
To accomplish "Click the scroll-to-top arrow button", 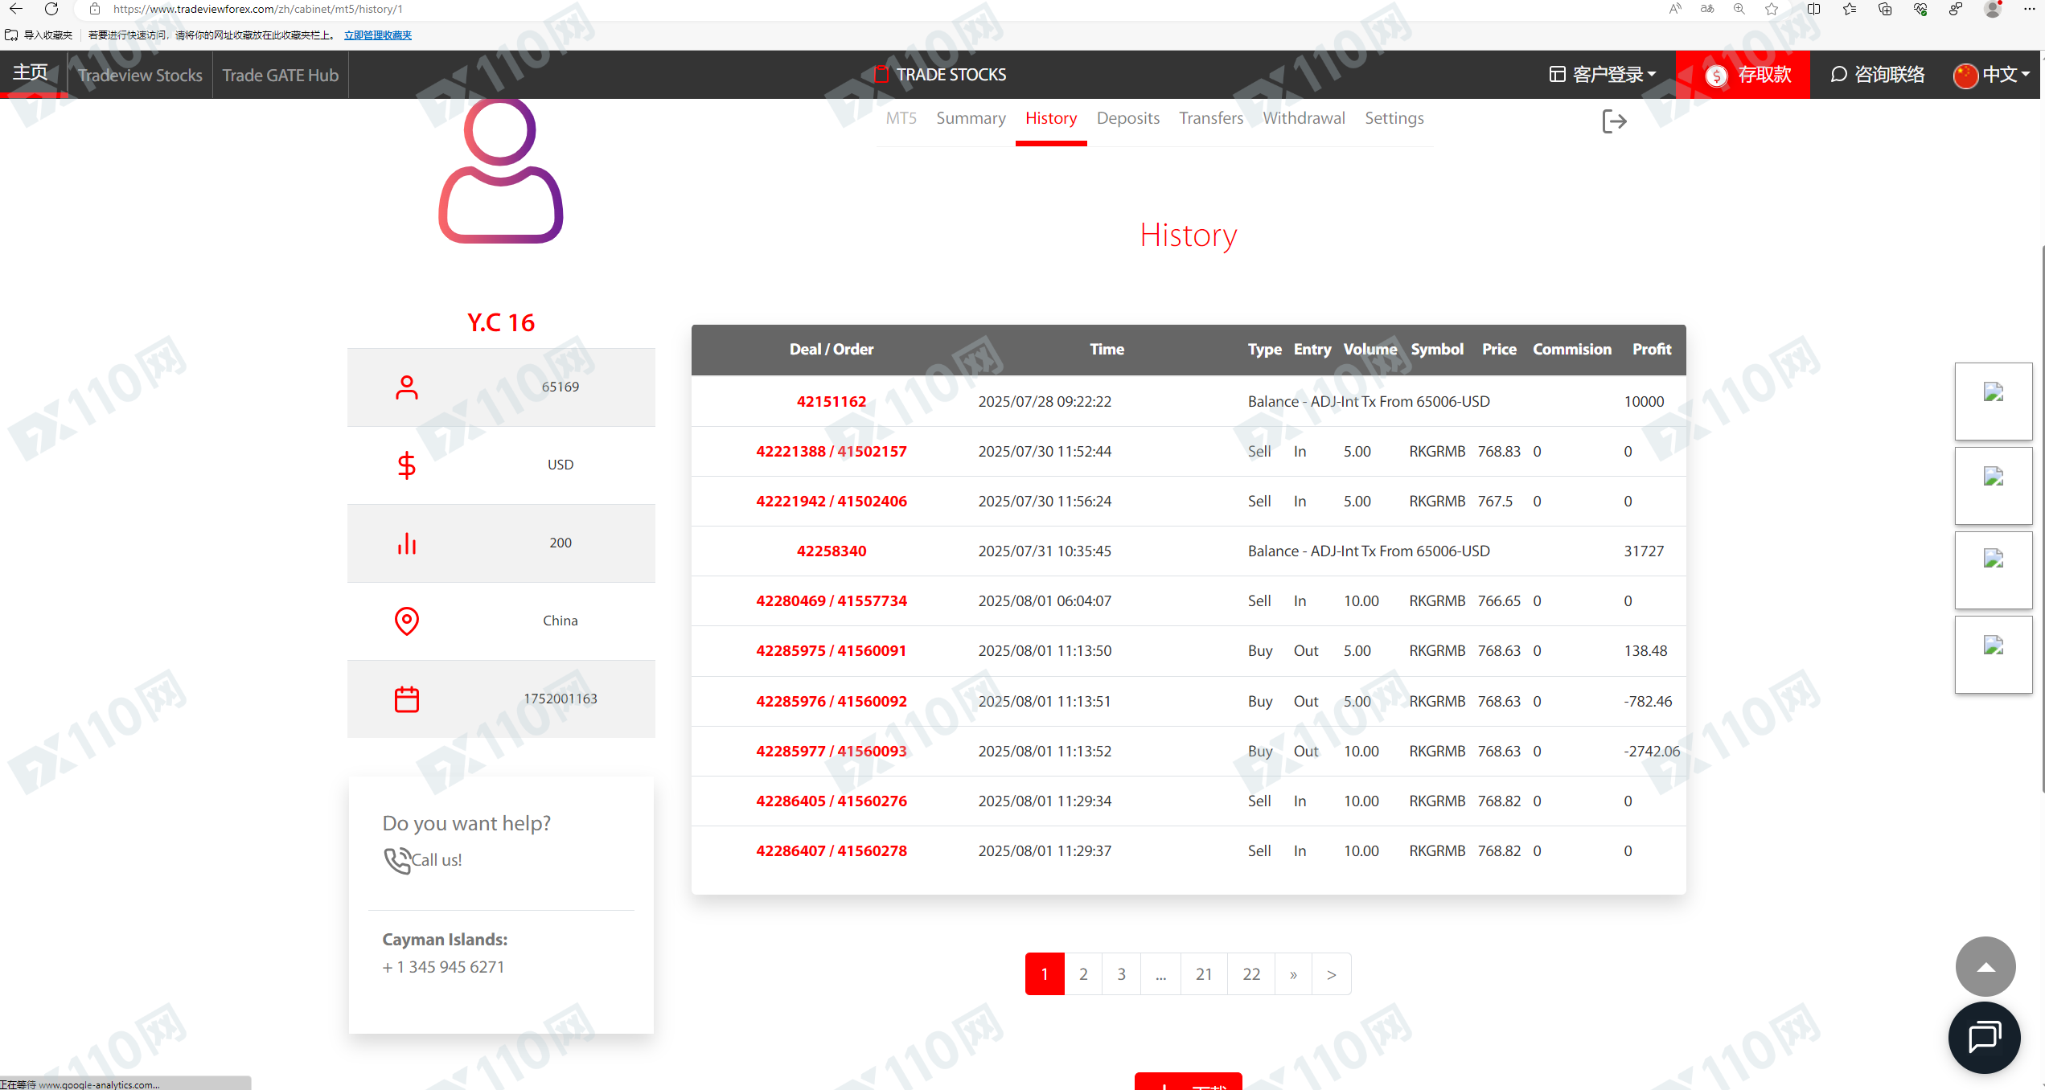I will click(1985, 966).
